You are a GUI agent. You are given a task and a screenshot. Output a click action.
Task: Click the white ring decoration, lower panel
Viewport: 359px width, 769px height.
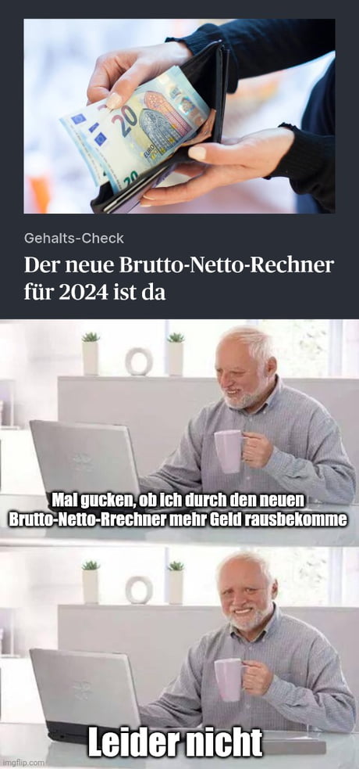(139, 590)
